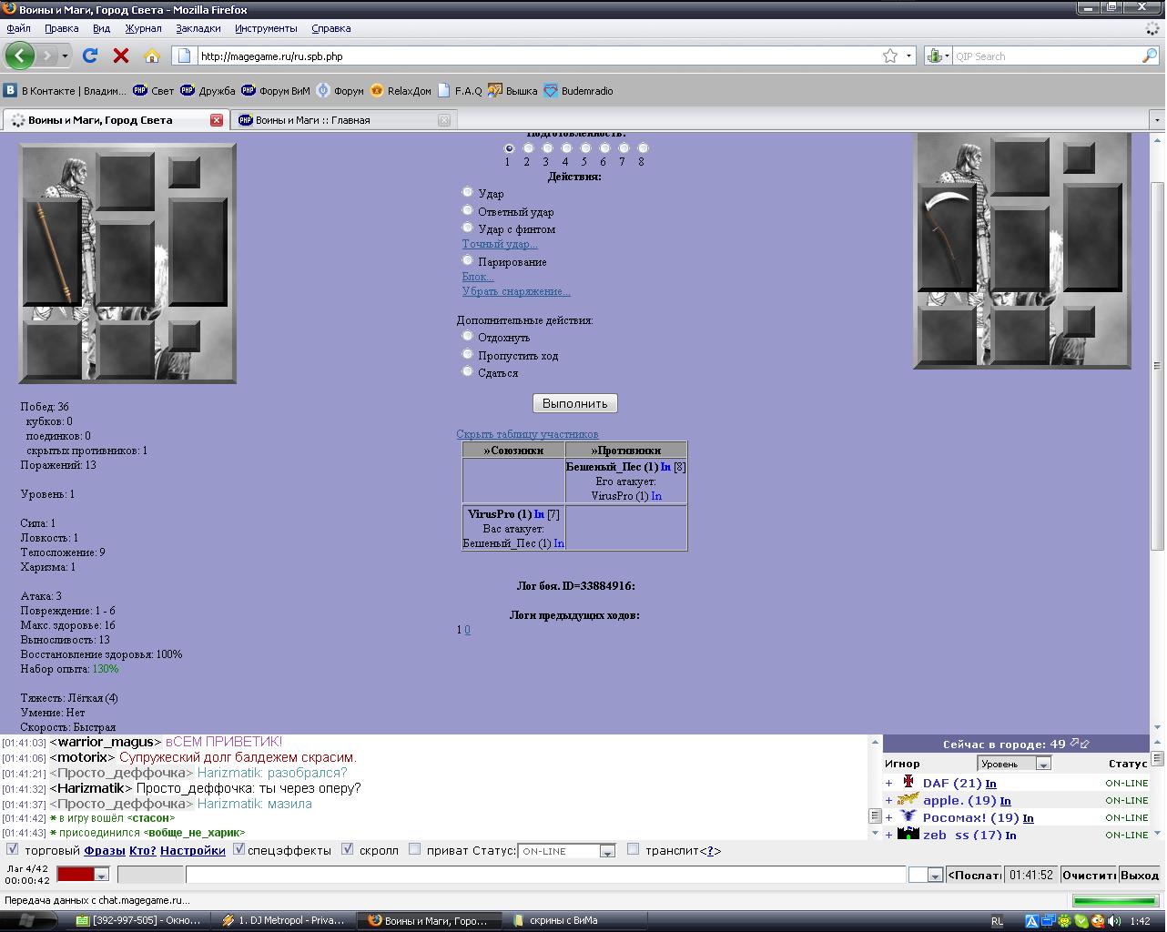Click the staff weapon slot on left character

click(x=53, y=252)
